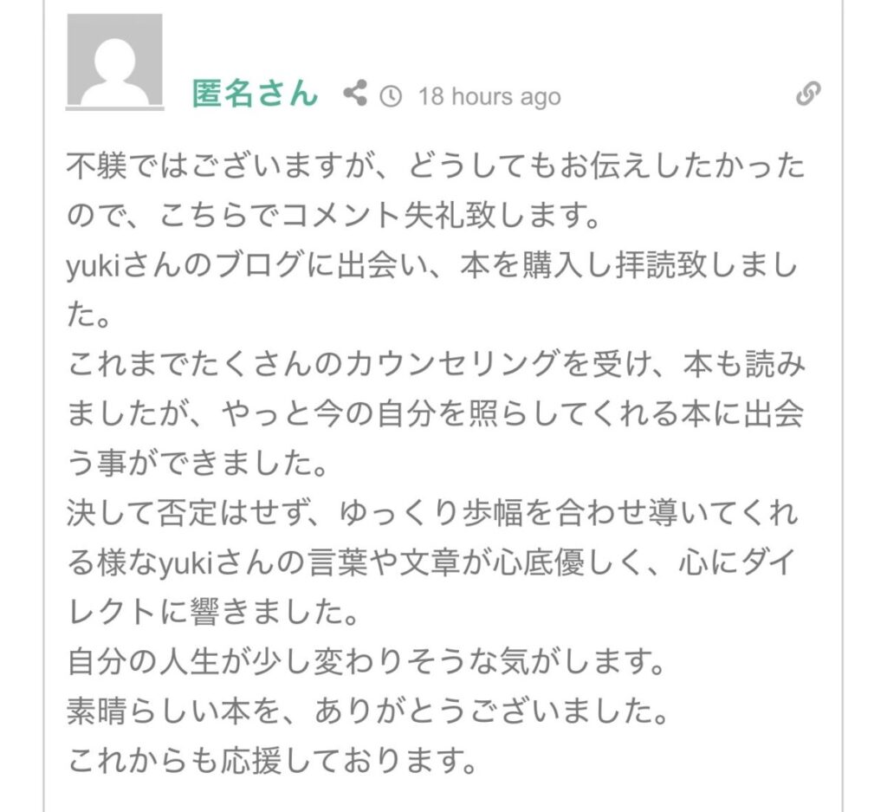Click the "18 hours ago" timestamp
This screenshot has height=812, width=887.
(489, 96)
